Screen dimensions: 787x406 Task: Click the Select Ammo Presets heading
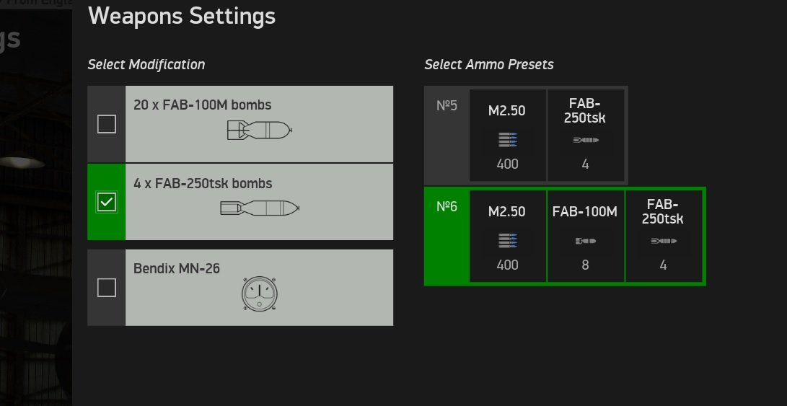tap(489, 64)
